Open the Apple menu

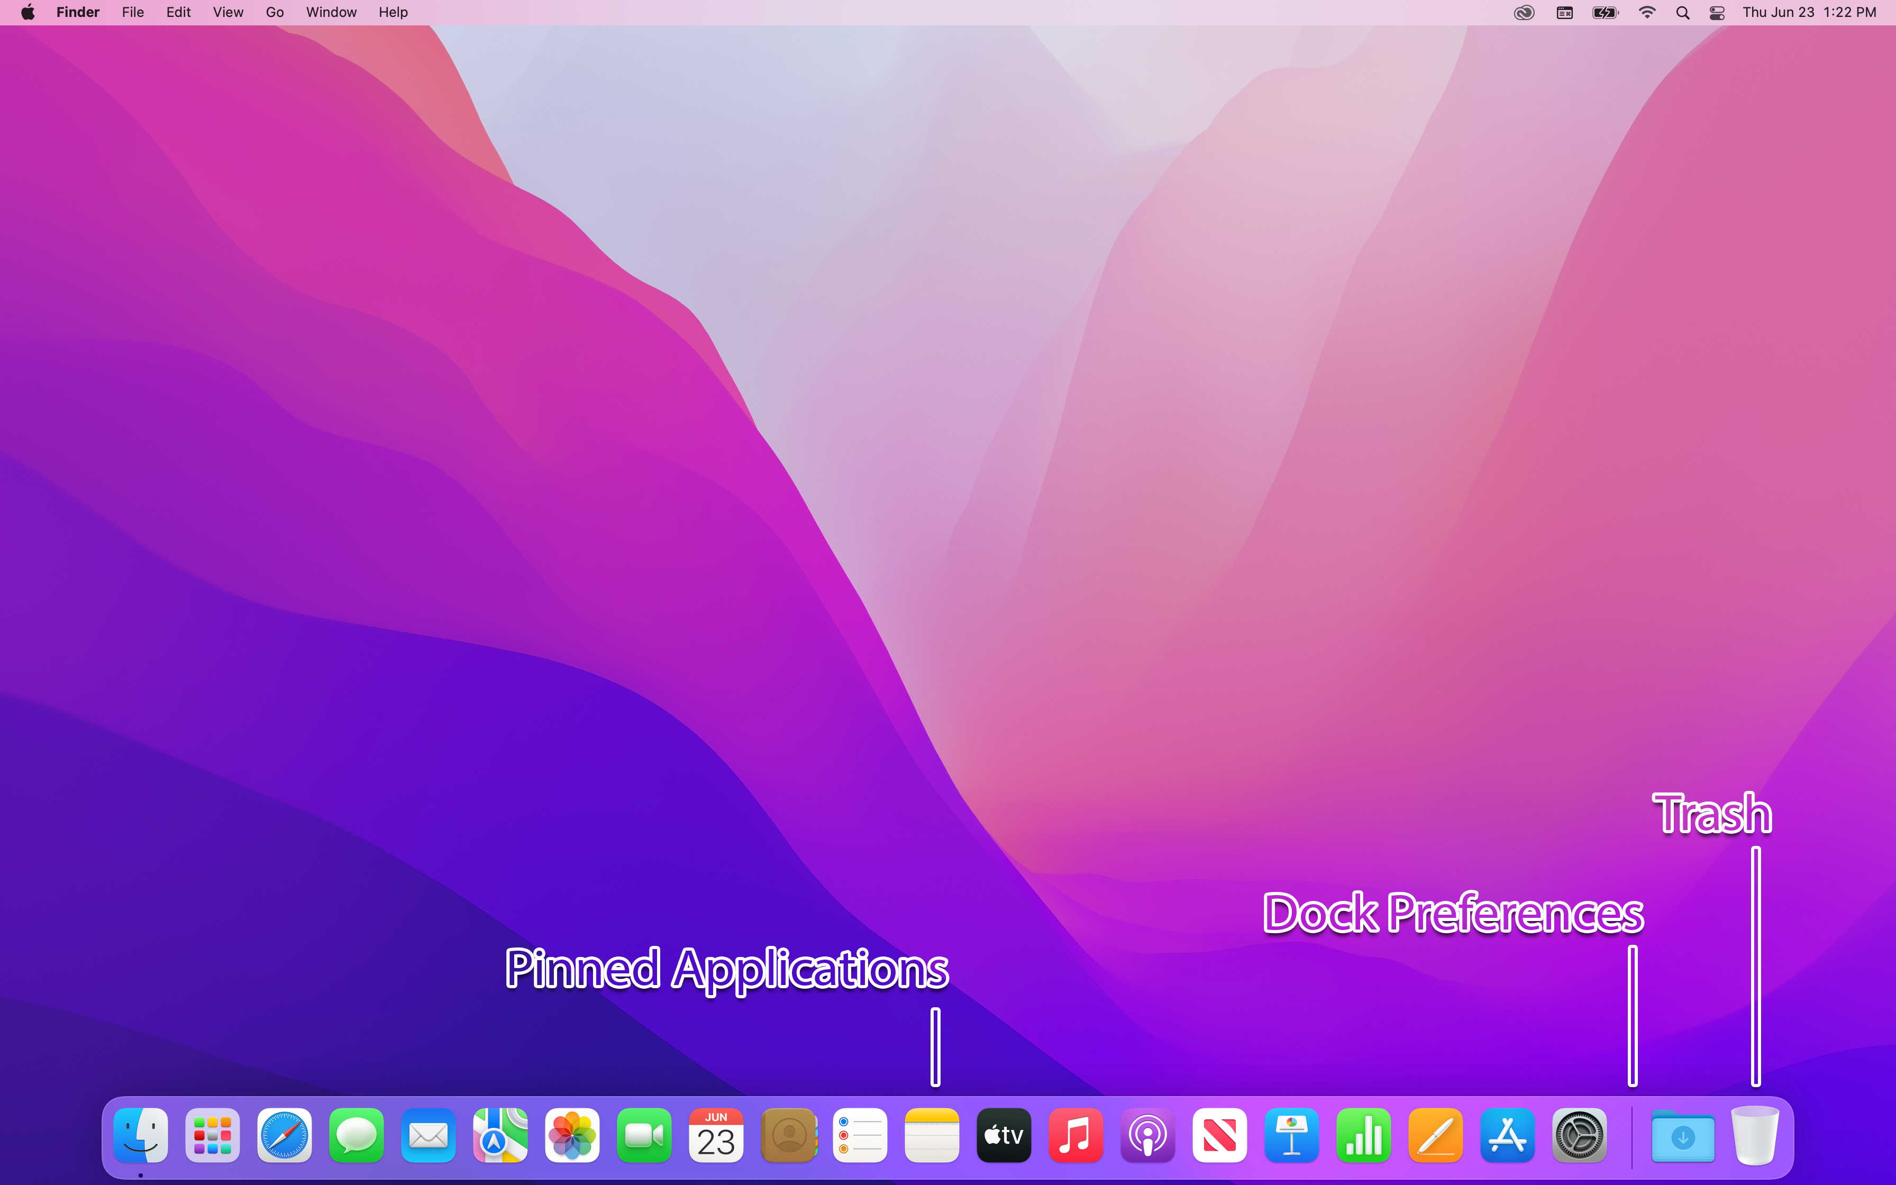click(x=28, y=13)
